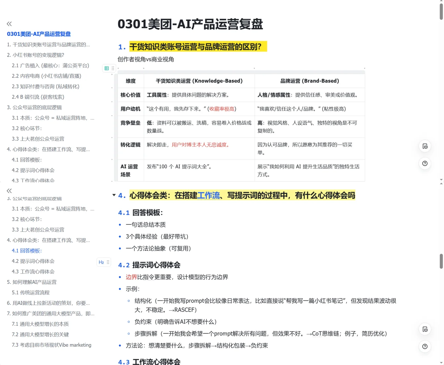The image size is (444, 365).
Task: Collapse section 4 心得体会类 with the triangle
Action: coord(114,195)
